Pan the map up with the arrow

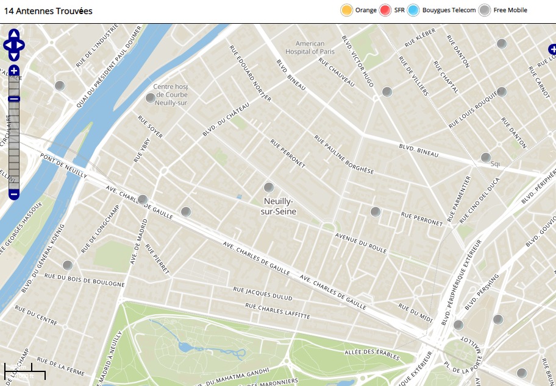[14, 34]
